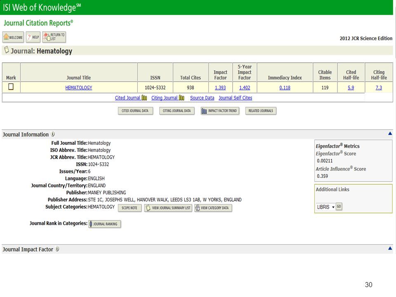Click the Scope Note button
This screenshot has height=297, width=396.
point(130,208)
